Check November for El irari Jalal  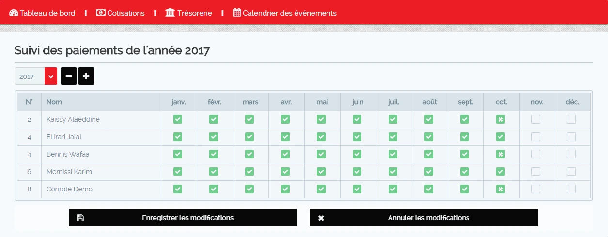[x=536, y=137]
